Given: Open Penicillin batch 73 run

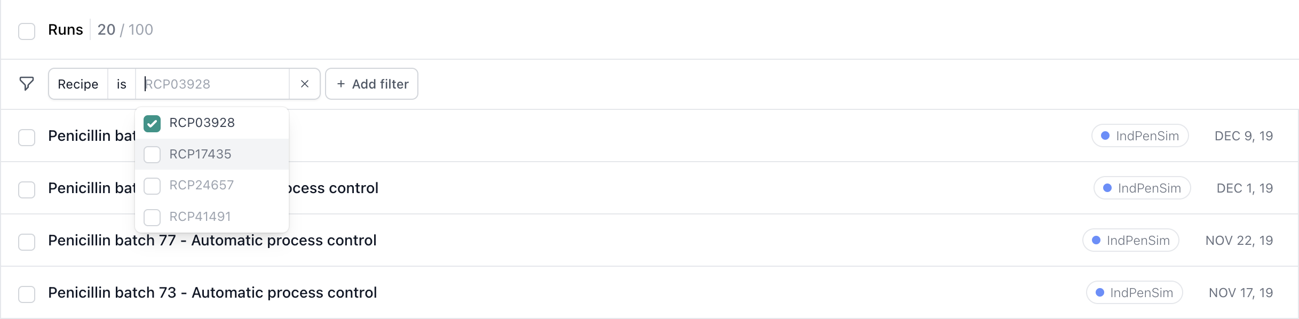Looking at the screenshot, I should [x=212, y=293].
